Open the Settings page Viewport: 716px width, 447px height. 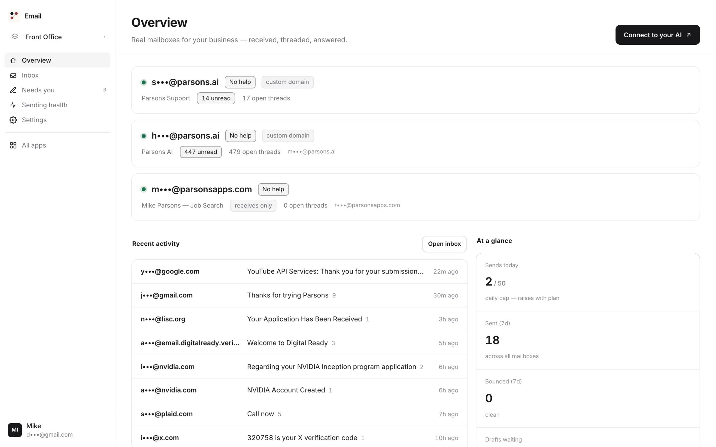[x=57, y=120]
